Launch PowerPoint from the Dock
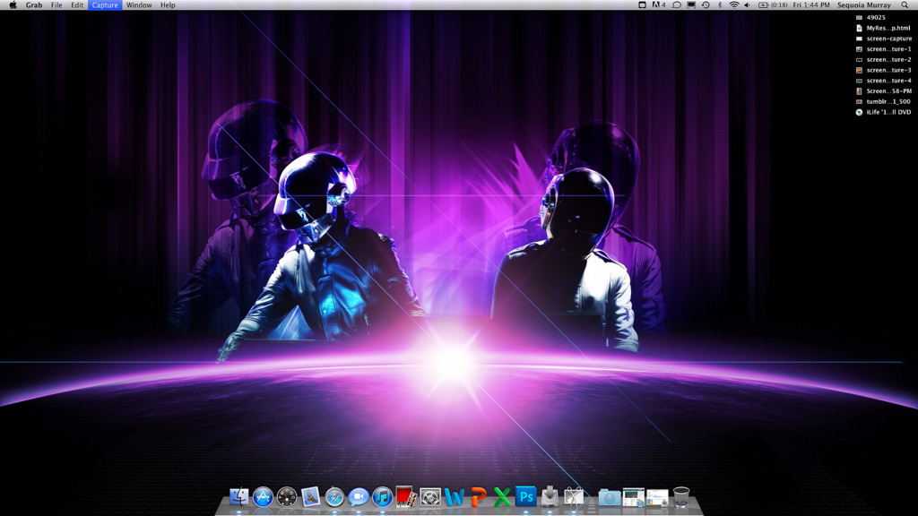The width and height of the screenshot is (918, 516). tap(479, 497)
